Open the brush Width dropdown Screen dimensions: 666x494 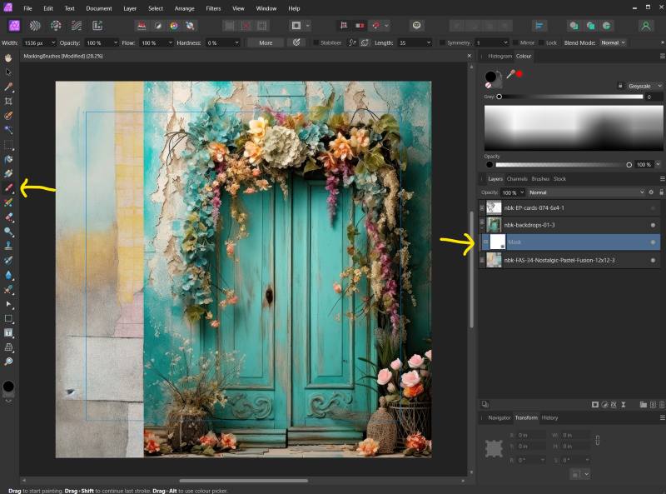click(53, 42)
